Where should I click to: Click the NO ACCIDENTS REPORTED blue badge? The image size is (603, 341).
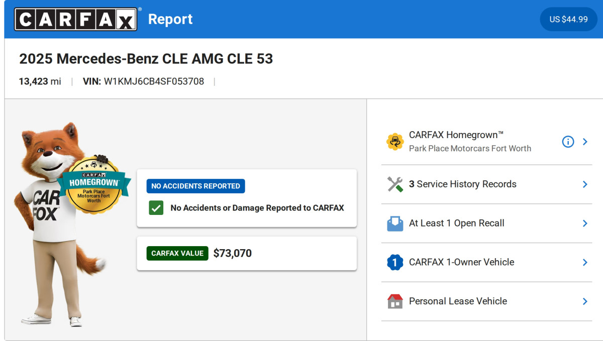click(195, 186)
